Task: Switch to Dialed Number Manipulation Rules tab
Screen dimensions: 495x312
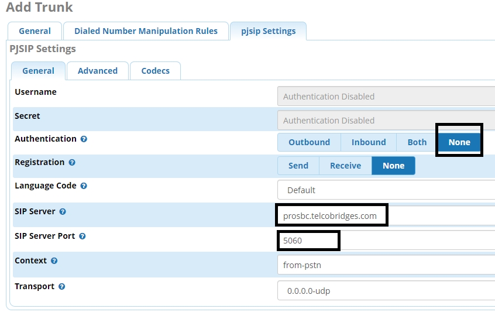Action: (x=146, y=31)
